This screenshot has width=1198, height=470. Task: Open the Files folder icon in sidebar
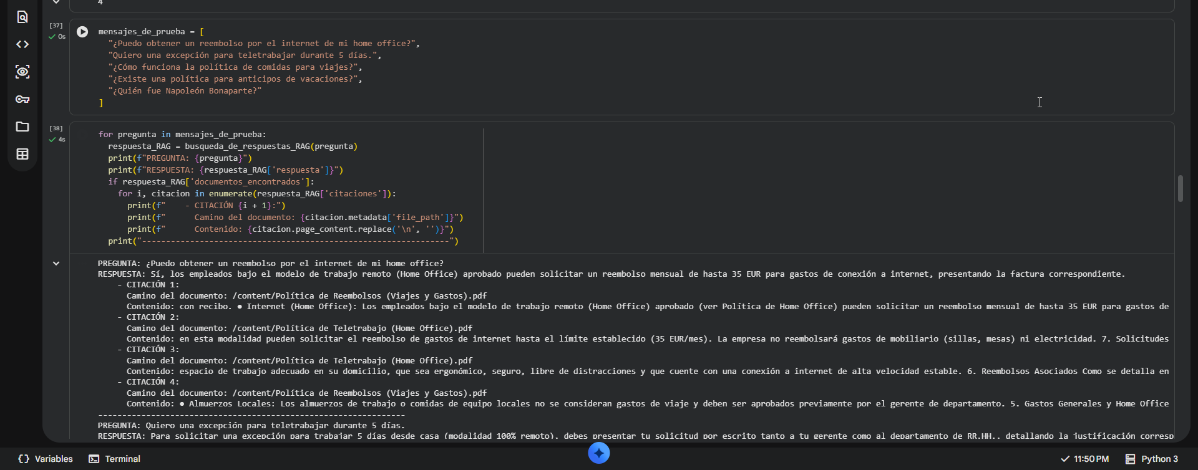pos(22,127)
